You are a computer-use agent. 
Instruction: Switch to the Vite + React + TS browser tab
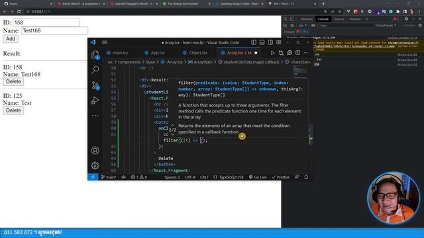click(x=292, y=4)
